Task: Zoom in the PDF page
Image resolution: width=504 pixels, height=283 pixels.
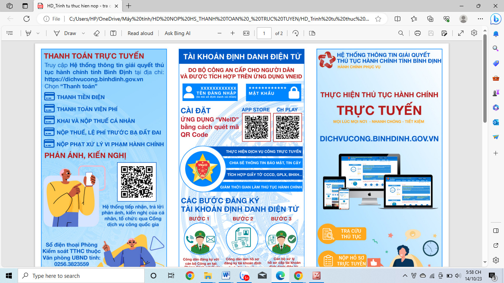Action: (232, 33)
